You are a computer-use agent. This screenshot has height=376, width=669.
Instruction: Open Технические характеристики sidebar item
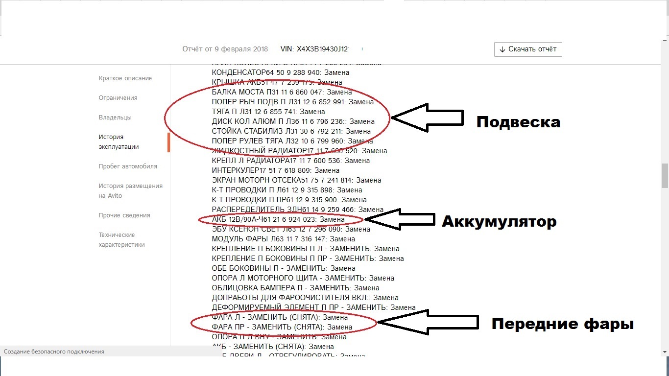click(121, 240)
